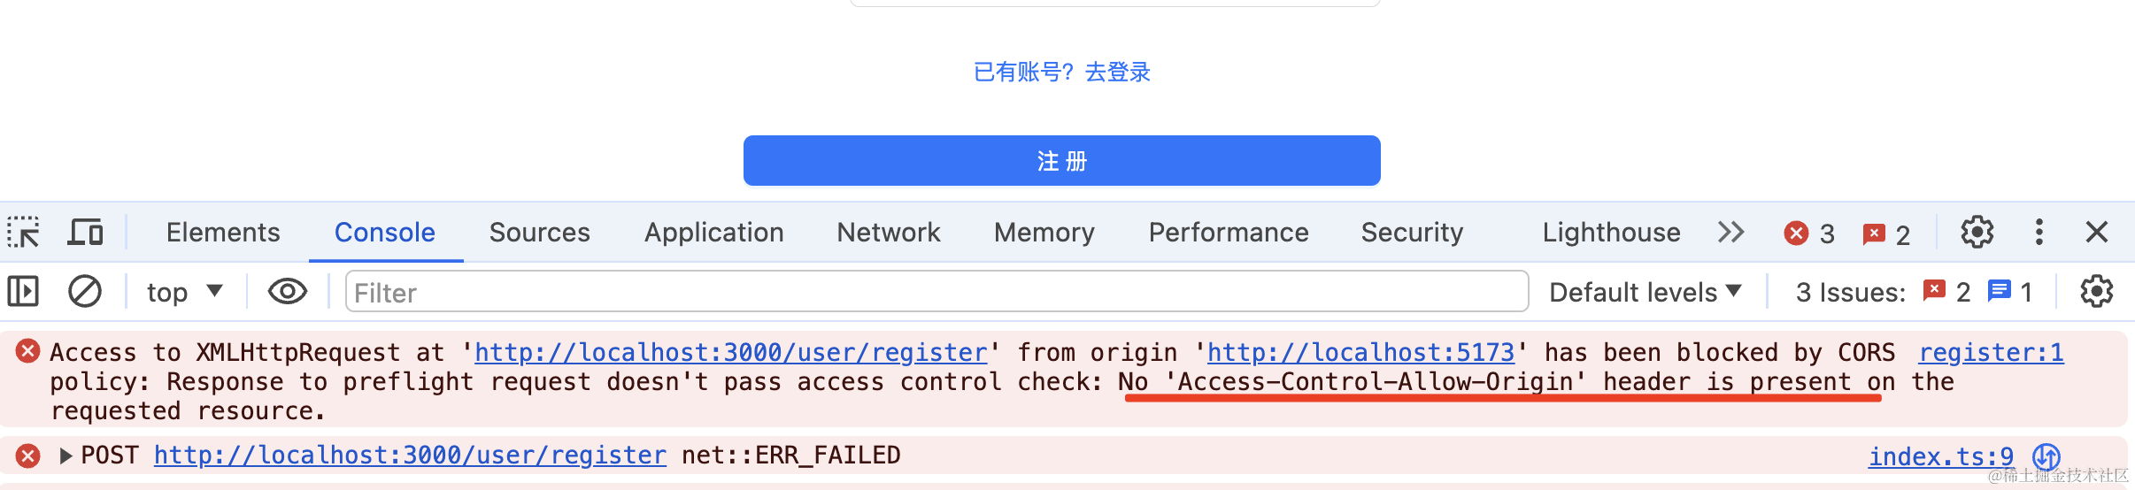Select the inspect element picker icon
This screenshot has width=2135, height=490.
[x=24, y=233]
